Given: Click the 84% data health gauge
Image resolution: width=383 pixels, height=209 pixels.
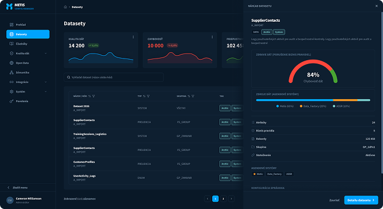Looking at the screenshot, I should tap(313, 71).
